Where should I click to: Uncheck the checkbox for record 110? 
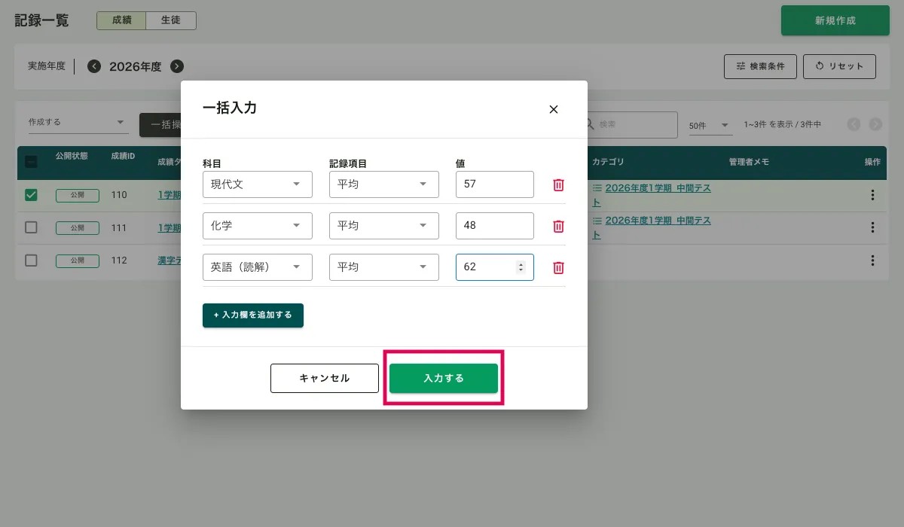31,195
